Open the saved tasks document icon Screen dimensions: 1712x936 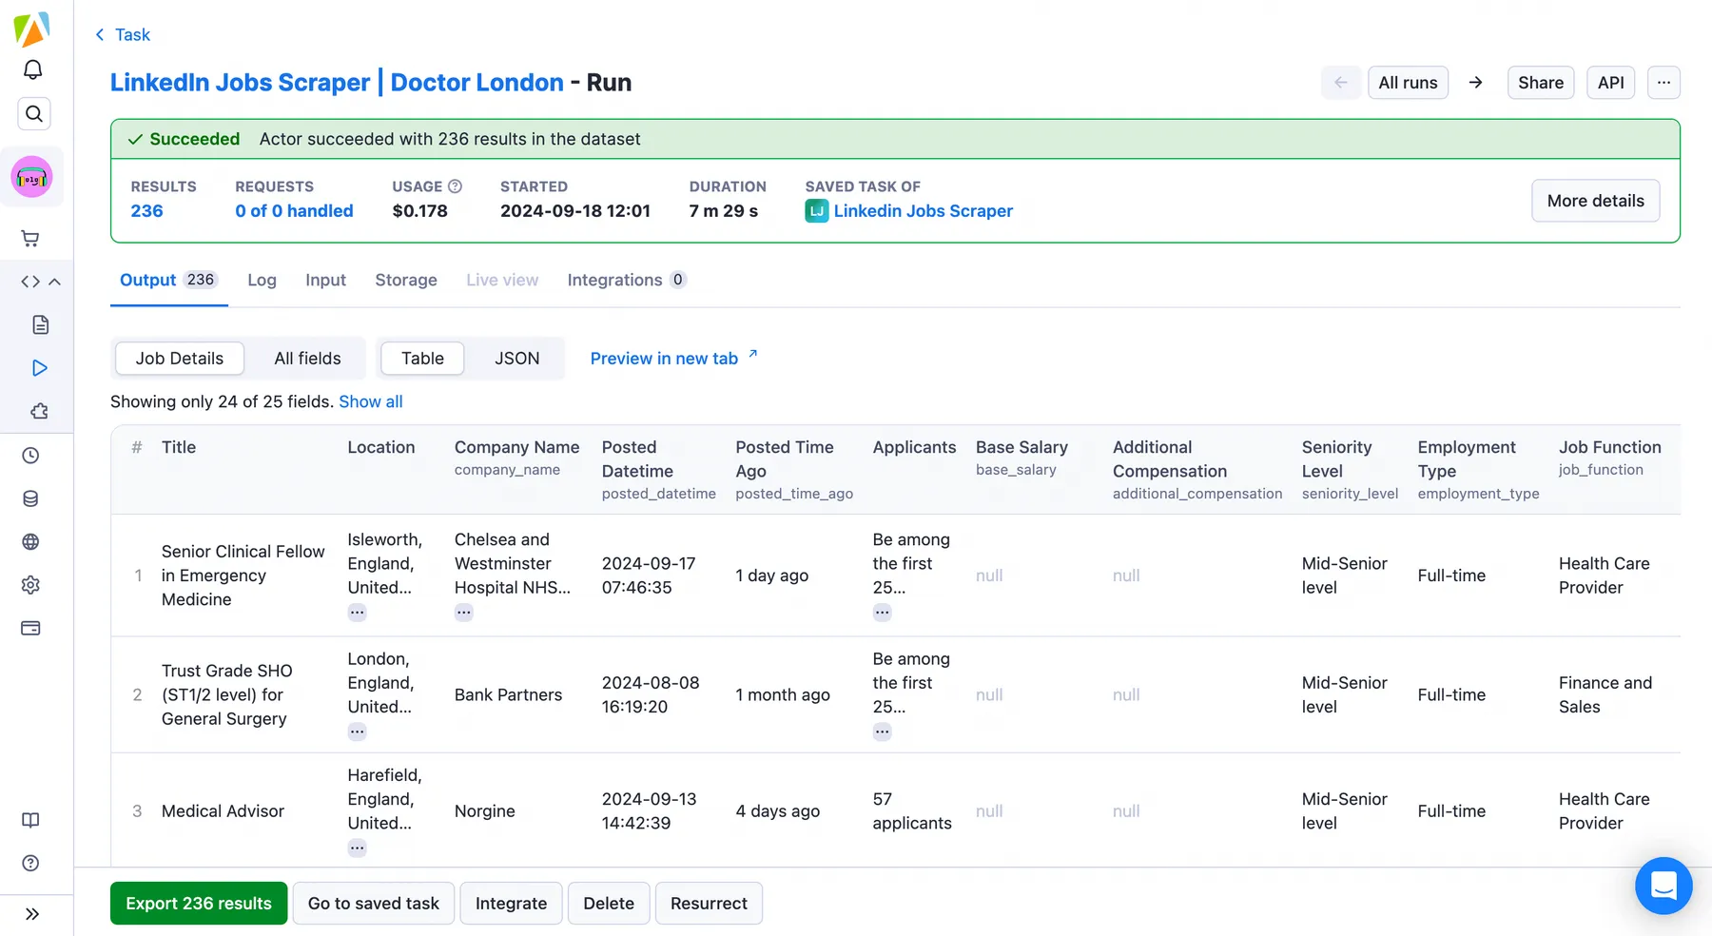click(40, 325)
